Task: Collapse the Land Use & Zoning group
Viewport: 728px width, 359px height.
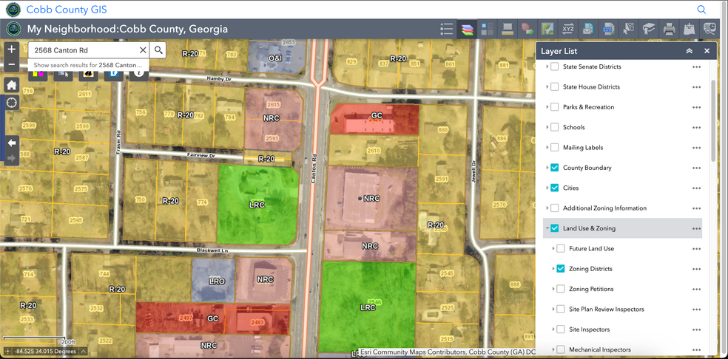Action: (547, 228)
